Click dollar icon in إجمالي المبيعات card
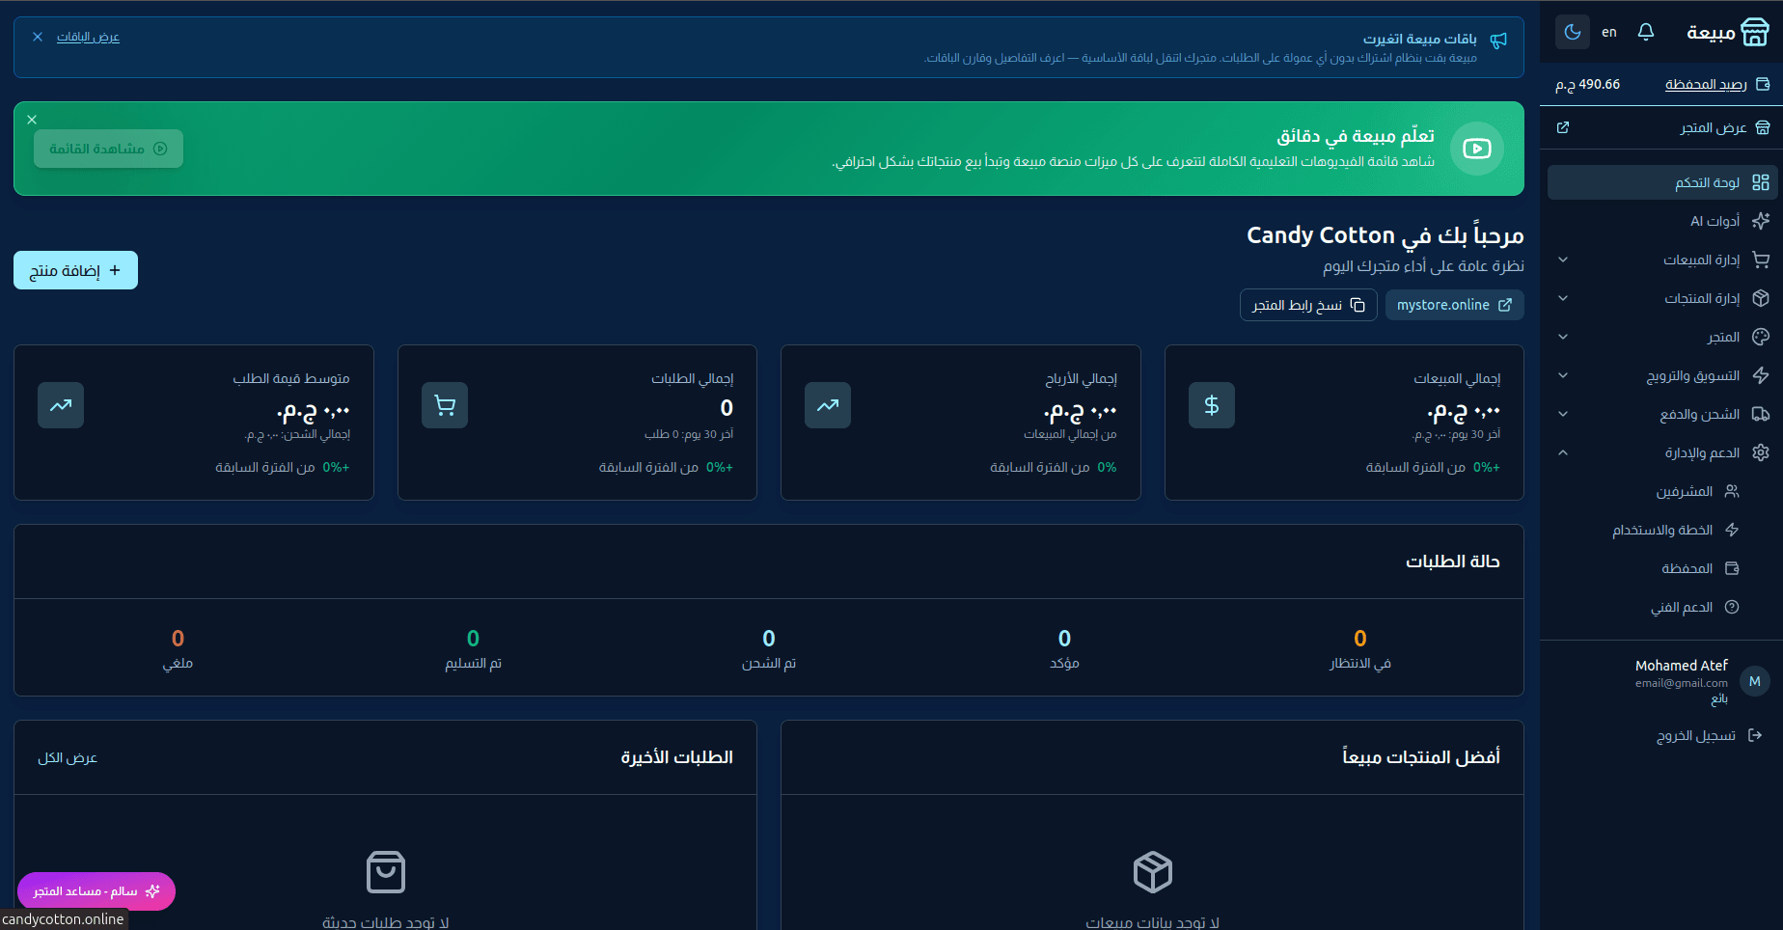Image resolution: width=1783 pixels, height=930 pixels. tap(1212, 405)
